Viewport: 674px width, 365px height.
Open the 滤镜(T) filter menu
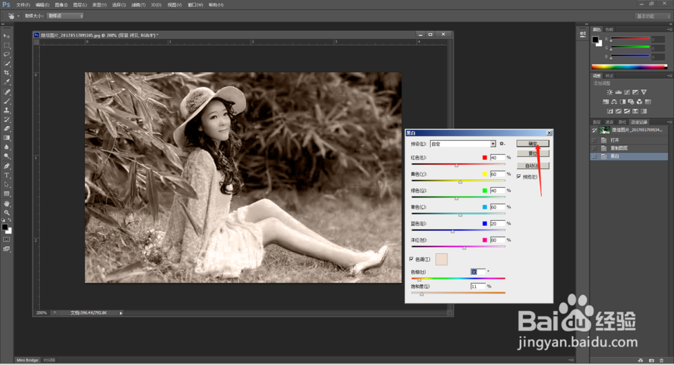(x=138, y=5)
